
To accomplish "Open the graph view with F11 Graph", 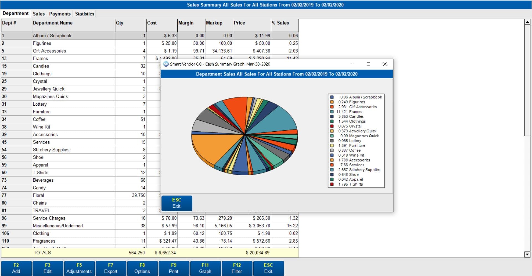I will tap(205, 268).
